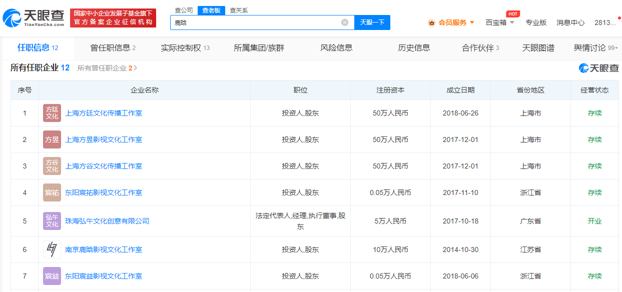Open the 任职信息 tab

click(x=38, y=48)
